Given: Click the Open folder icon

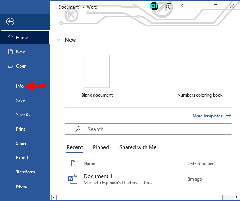Looking at the screenshot, I should [10, 66].
